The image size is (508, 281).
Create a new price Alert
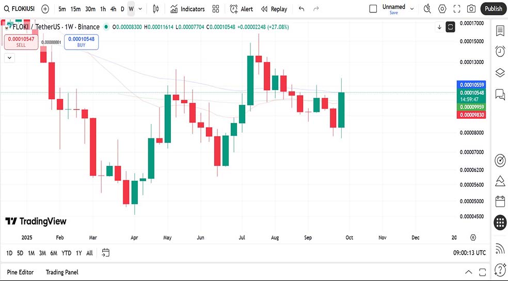pyautogui.click(x=241, y=9)
